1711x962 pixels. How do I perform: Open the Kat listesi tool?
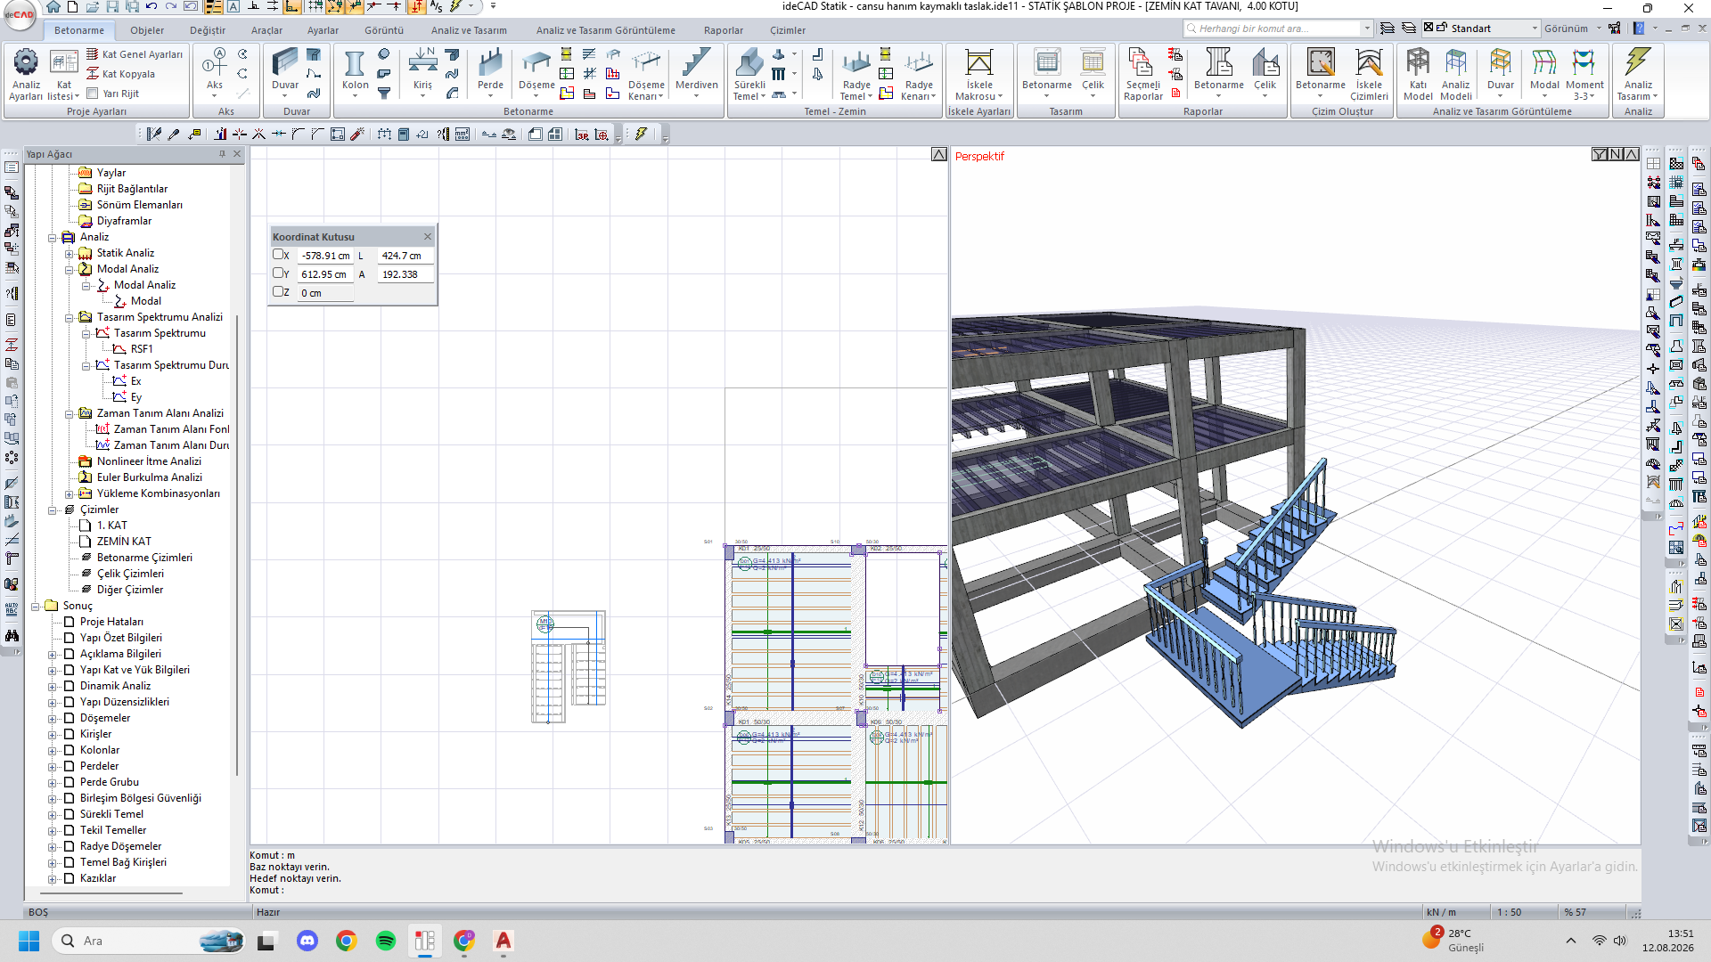64,74
